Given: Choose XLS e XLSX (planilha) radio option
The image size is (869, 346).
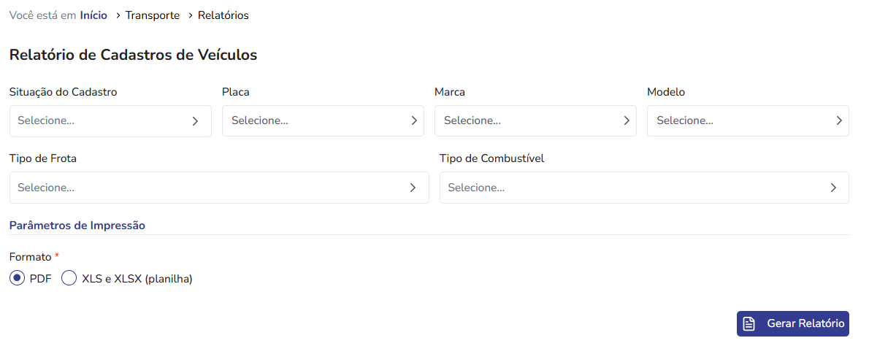Looking at the screenshot, I should pyautogui.click(x=69, y=278).
